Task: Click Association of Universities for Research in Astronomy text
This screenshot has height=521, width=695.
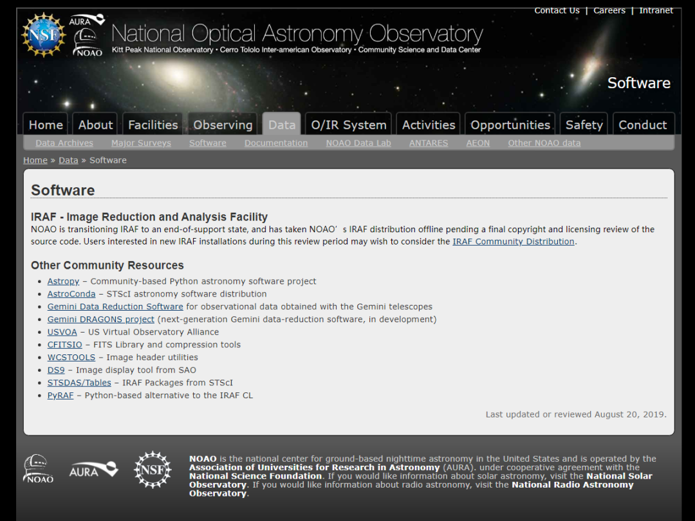Action: [x=314, y=468]
